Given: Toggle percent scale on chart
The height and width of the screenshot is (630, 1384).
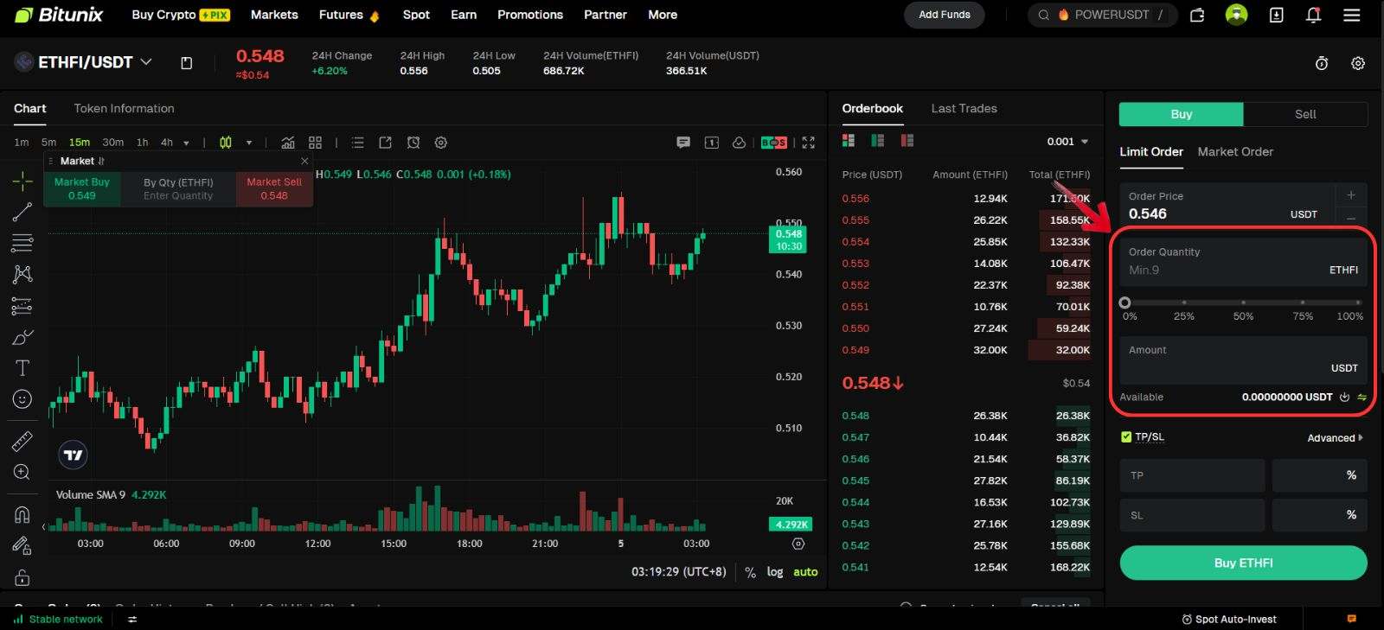Looking at the screenshot, I should pyautogui.click(x=750, y=572).
